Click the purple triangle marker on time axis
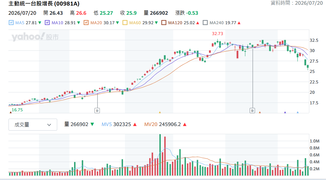326x180 pixels. [285, 112]
